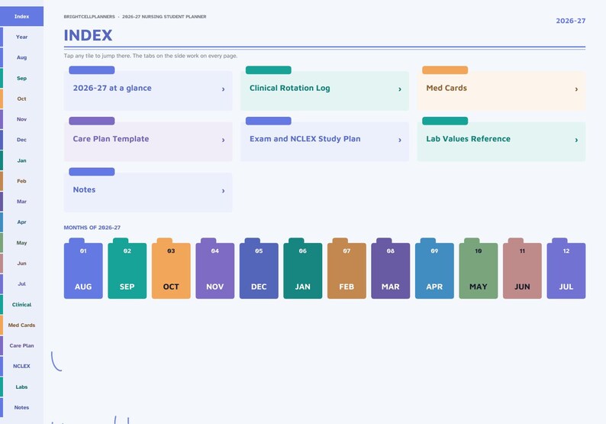This screenshot has width=606, height=424.
Task: Click chevron on Exam and NCLEX tile
Action: coord(400,140)
